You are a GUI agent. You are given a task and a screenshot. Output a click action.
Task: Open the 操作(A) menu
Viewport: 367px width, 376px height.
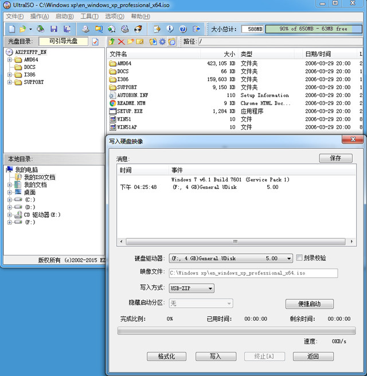[40, 16]
